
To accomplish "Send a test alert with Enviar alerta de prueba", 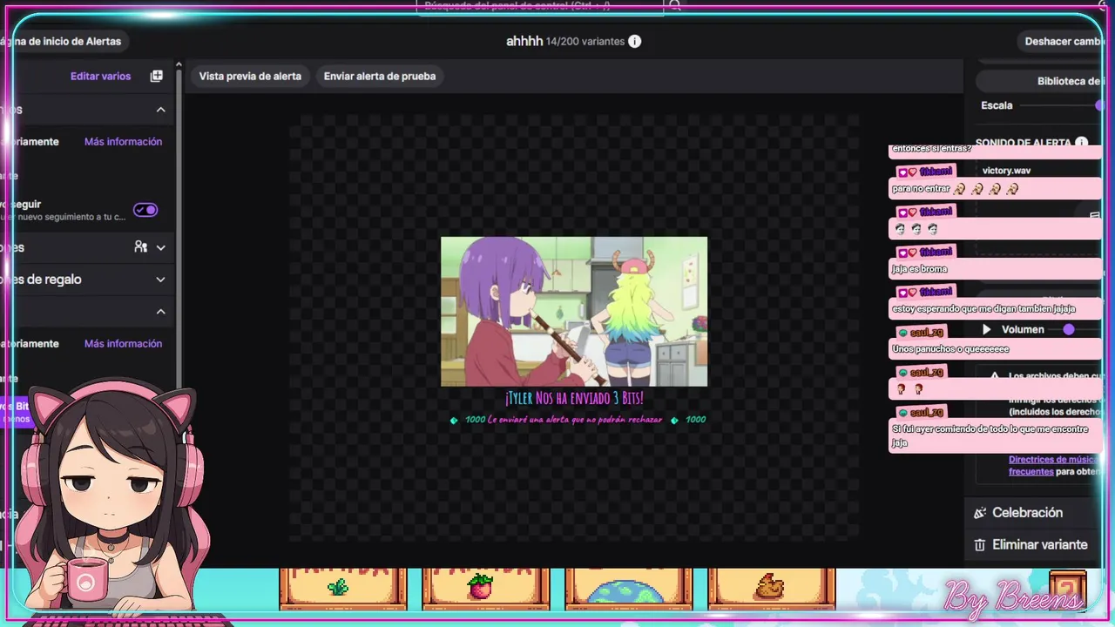I will pyautogui.click(x=380, y=76).
